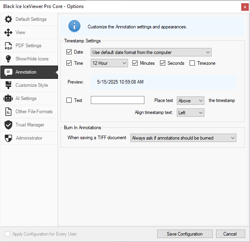Click the blue information icon
Image resolution: width=250 pixels, height=242 pixels.
(x=74, y=26)
